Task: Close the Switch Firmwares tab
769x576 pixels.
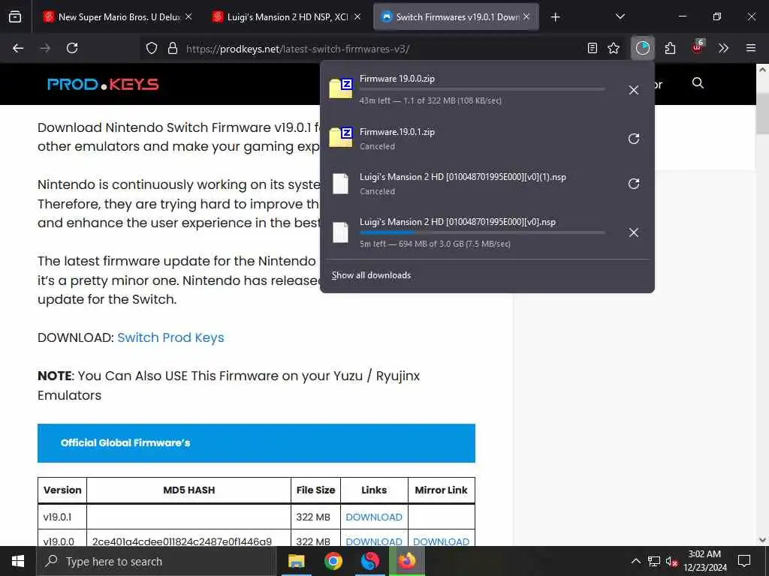Action: coord(526,16)
